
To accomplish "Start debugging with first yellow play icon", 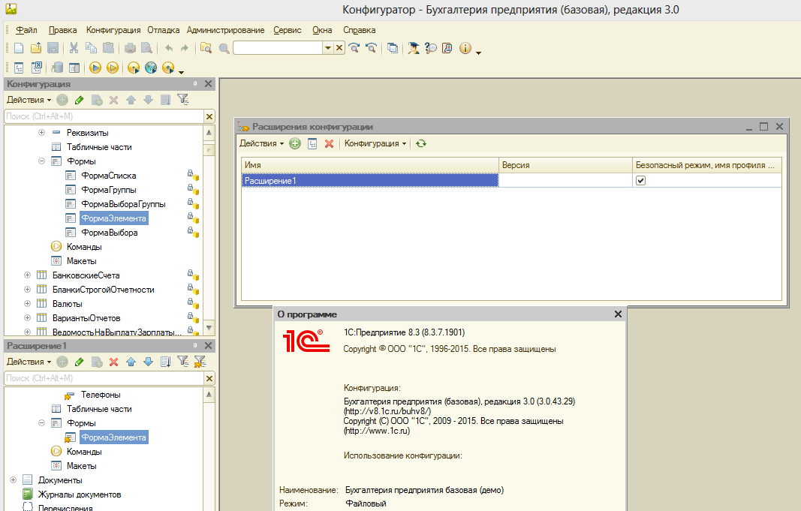I will tap(95, 68).
